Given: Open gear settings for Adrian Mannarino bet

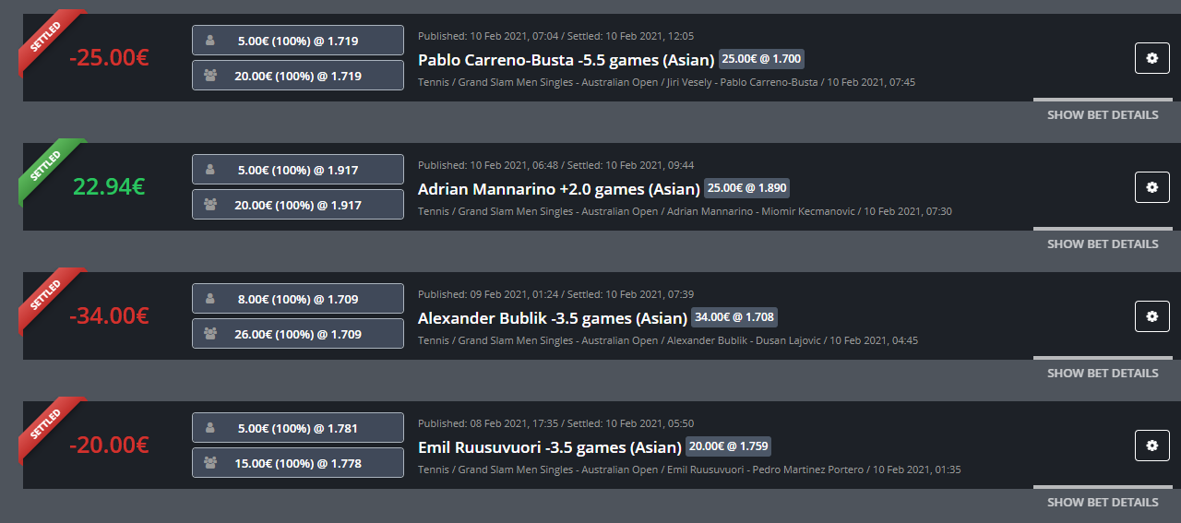Looking at the screenshot, I should pos(1151,187).
